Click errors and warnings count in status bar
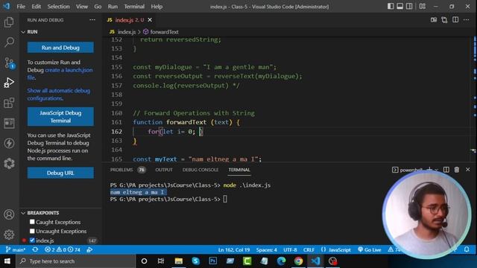The image size is (477, 268). (63, 250)
